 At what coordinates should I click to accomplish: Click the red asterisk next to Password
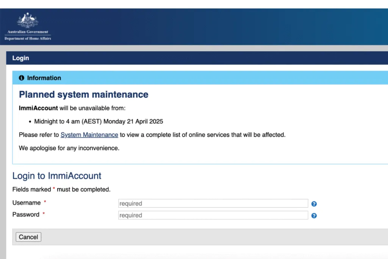(44, 215)
